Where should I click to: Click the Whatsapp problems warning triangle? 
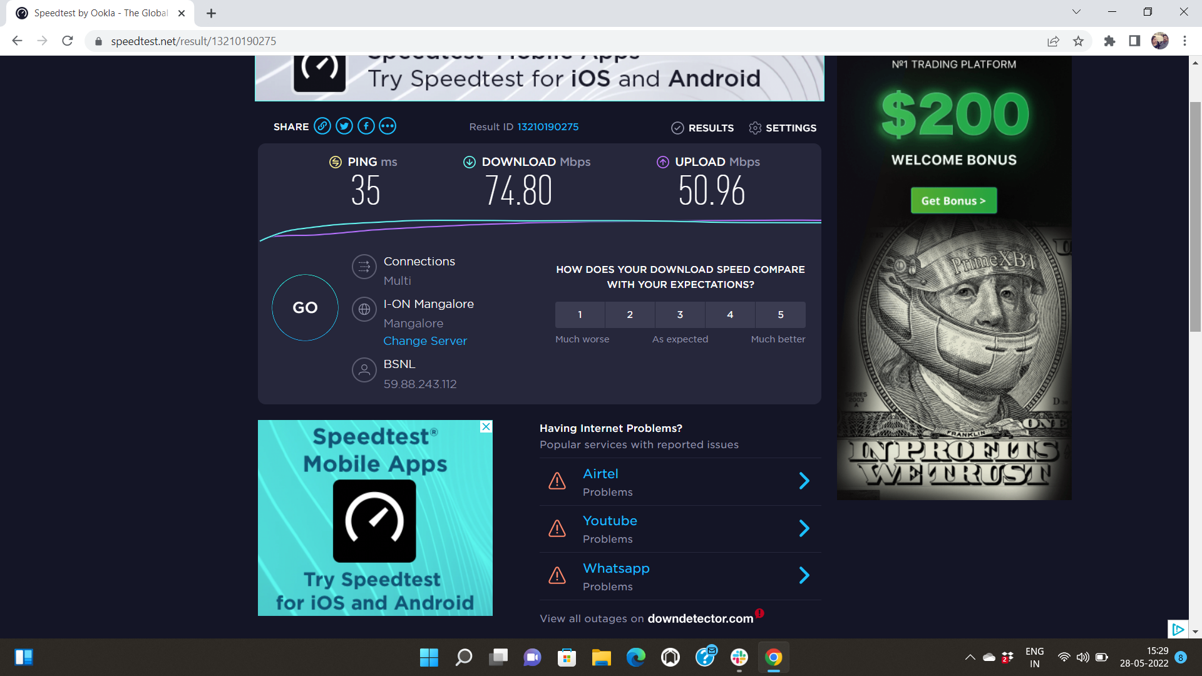tap(557, 575)
